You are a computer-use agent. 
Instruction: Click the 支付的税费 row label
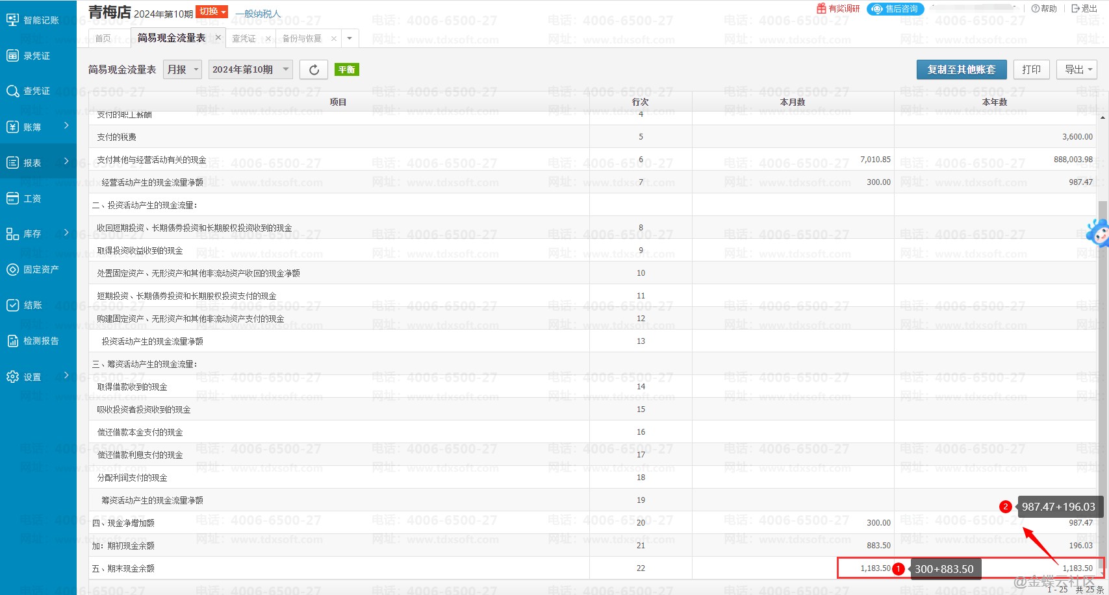pos(117,137)
